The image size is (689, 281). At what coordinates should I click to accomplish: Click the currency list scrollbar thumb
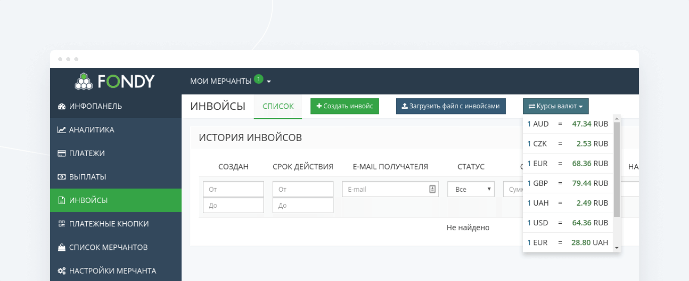click(x=617, y=170)
